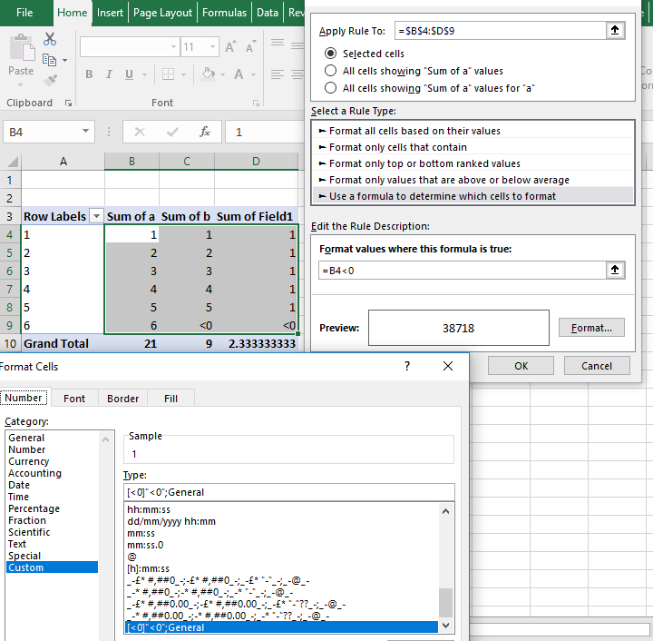The width and height of the screenshot is (653, 641).
Task: Open the Border tab in Format Cells
Action: 122,399
